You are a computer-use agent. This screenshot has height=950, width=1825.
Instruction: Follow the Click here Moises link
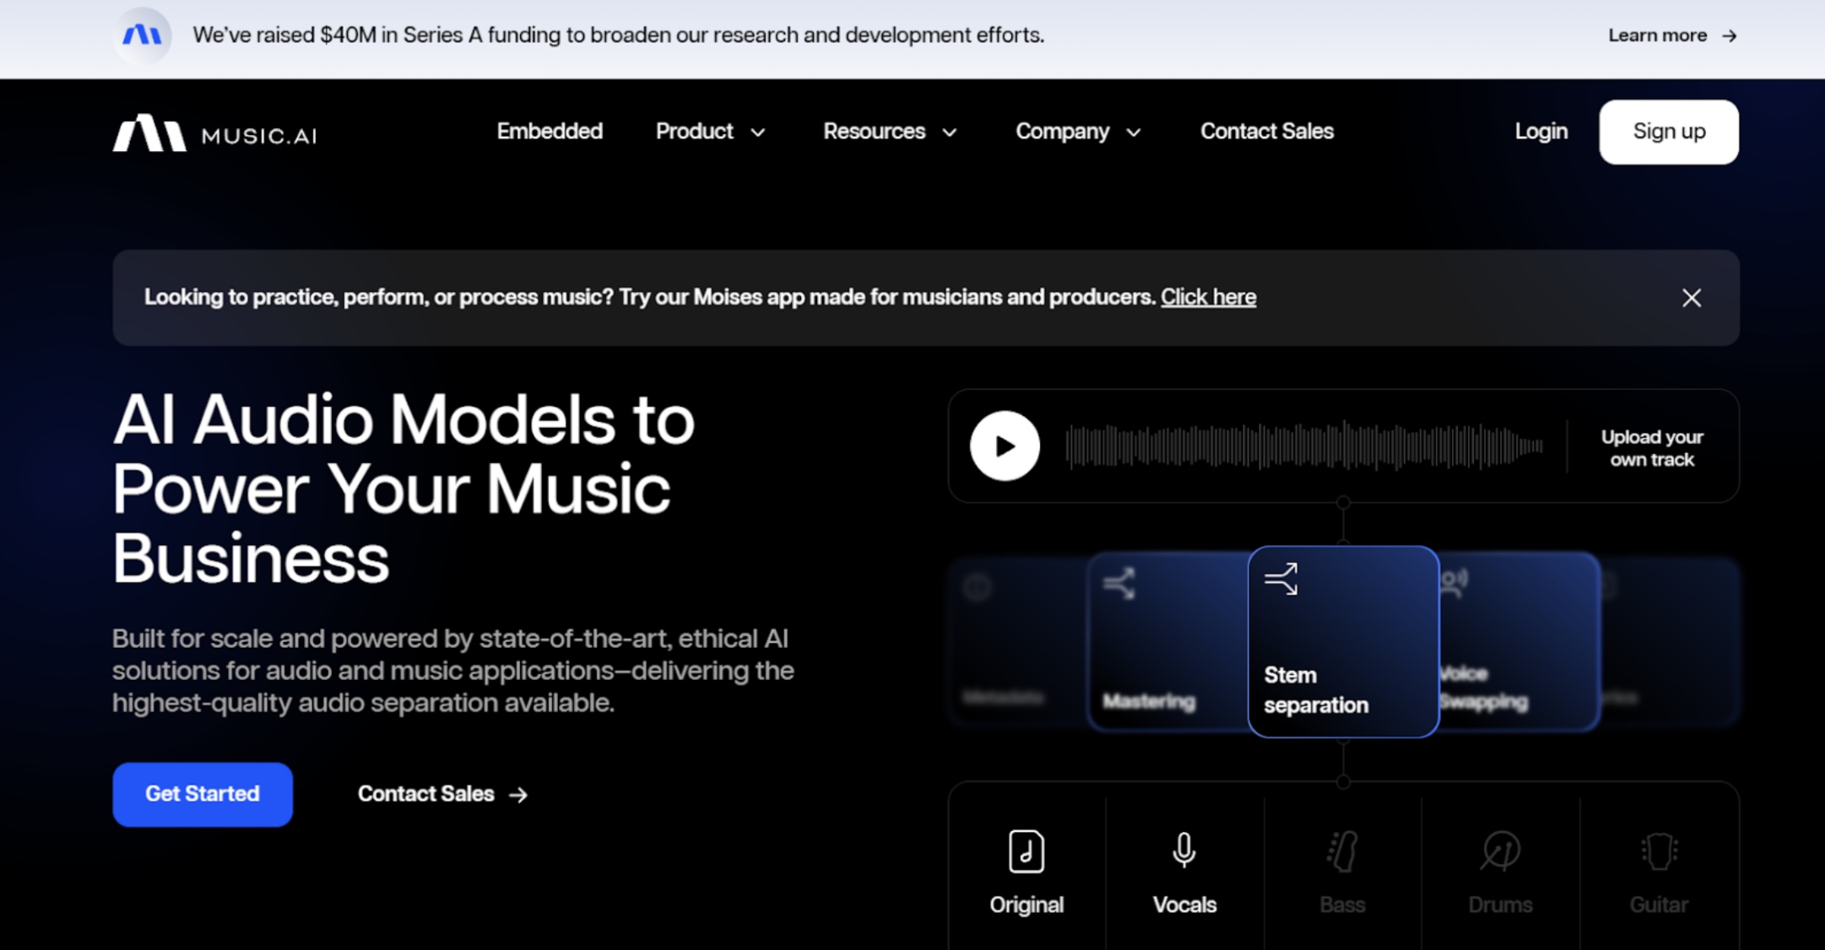click(x=1208, y=297)
